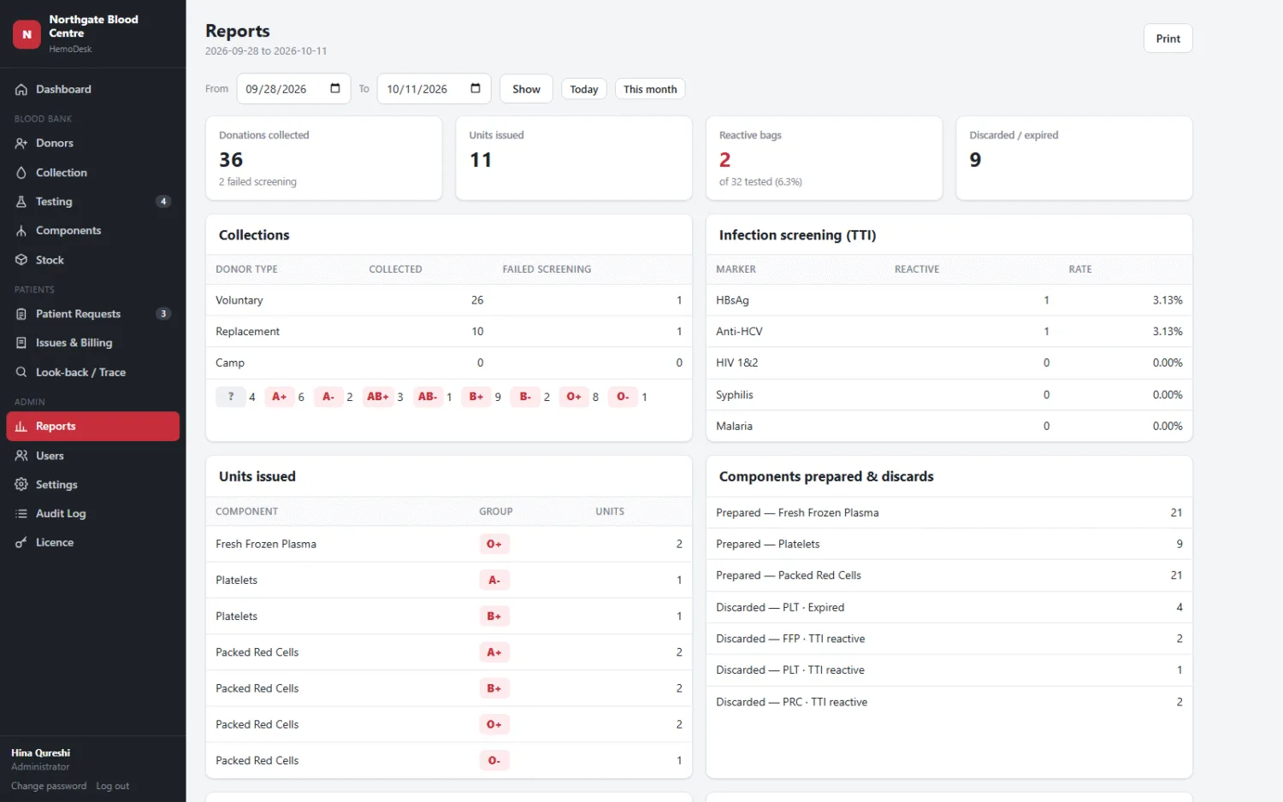Print the report

coord(1168,38)
